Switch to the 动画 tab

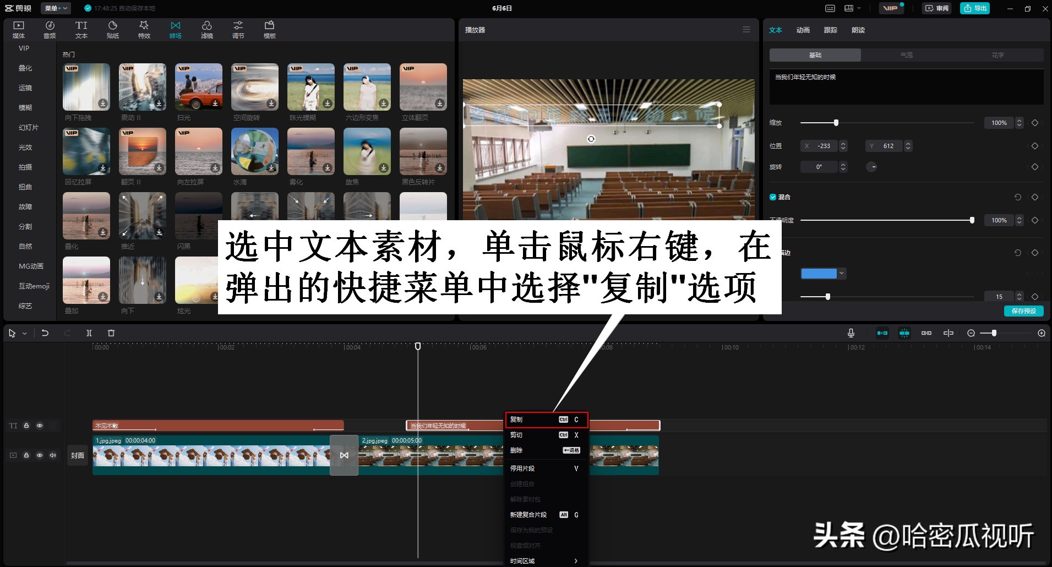(803, 30)
